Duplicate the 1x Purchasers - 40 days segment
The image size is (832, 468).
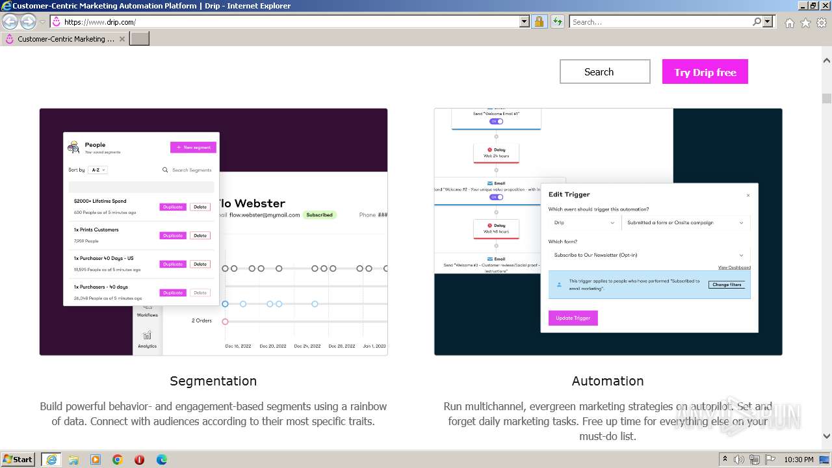[173, 292]
